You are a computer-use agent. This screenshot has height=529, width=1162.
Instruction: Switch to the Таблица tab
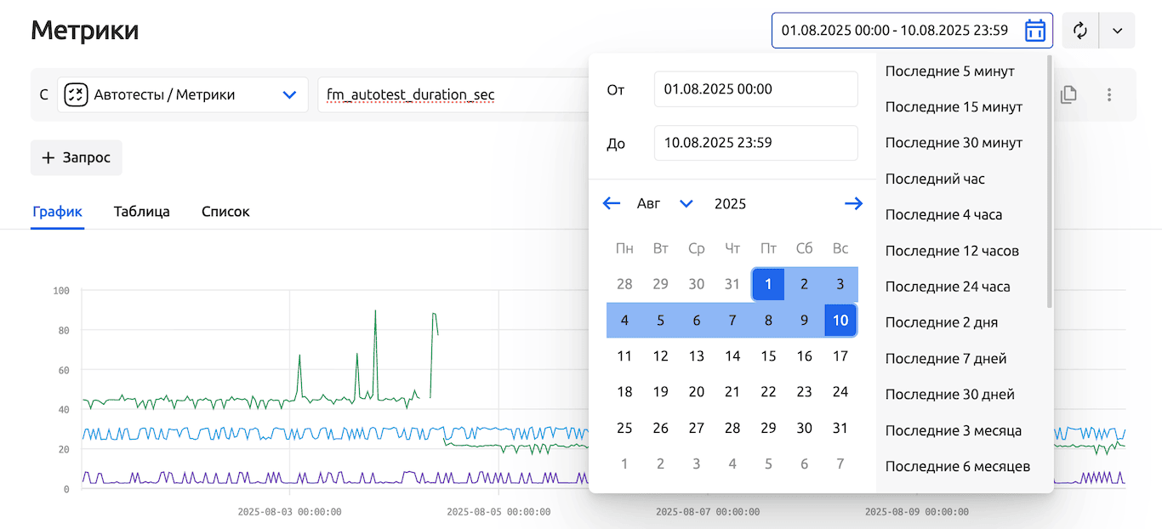pyautogui.click(x=141, y=212)
